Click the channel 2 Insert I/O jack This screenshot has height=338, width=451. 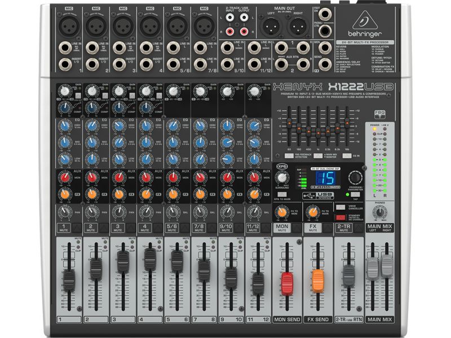(x=92, y=64)
